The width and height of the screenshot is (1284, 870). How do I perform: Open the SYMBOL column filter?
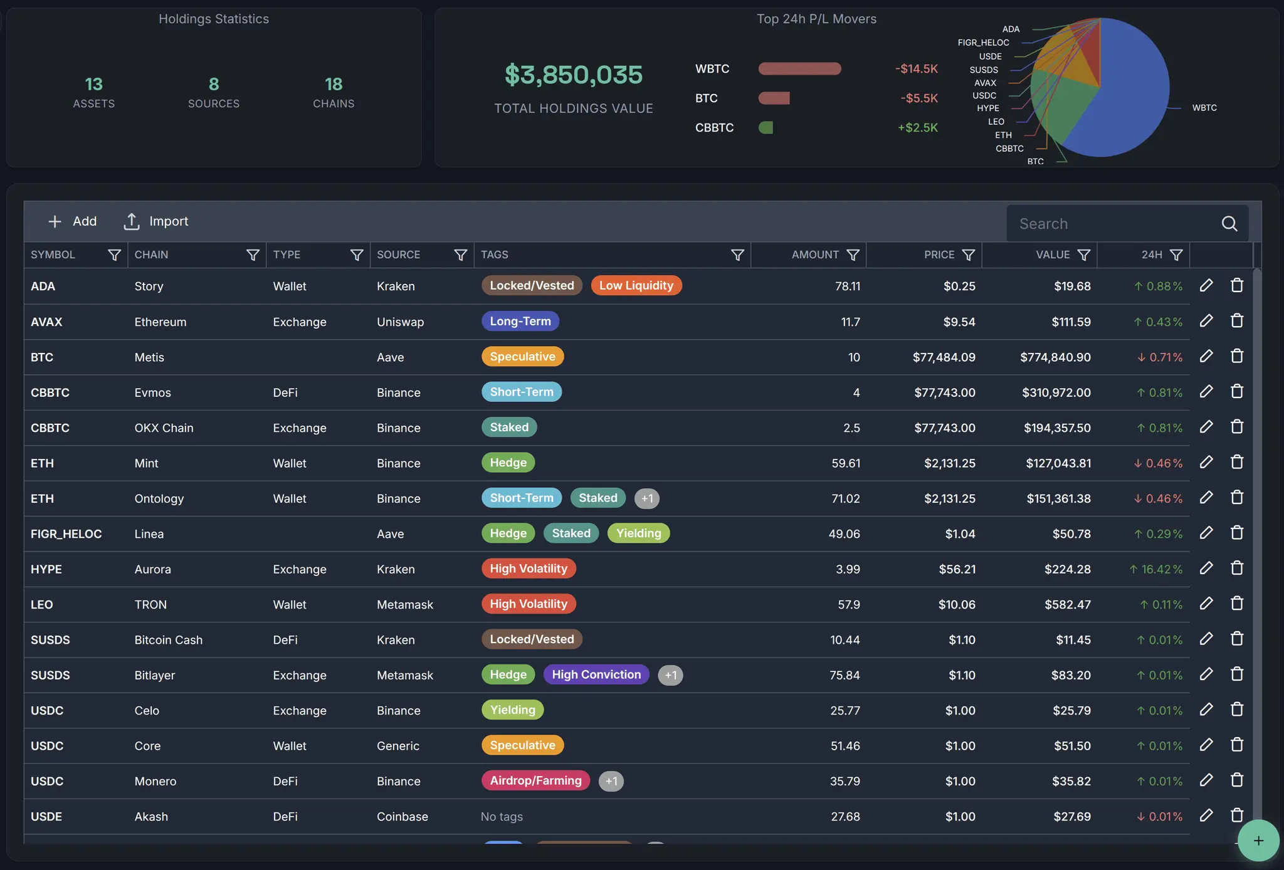point(114,254)
